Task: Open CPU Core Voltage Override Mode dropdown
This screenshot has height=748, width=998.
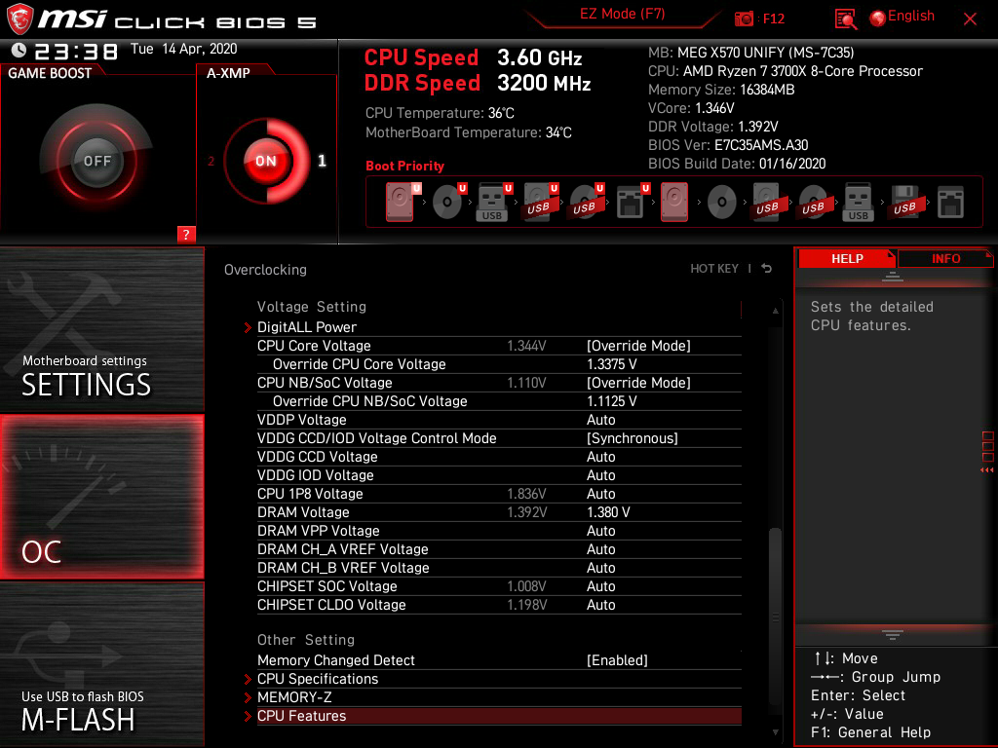Action: (x=638, y=346)
